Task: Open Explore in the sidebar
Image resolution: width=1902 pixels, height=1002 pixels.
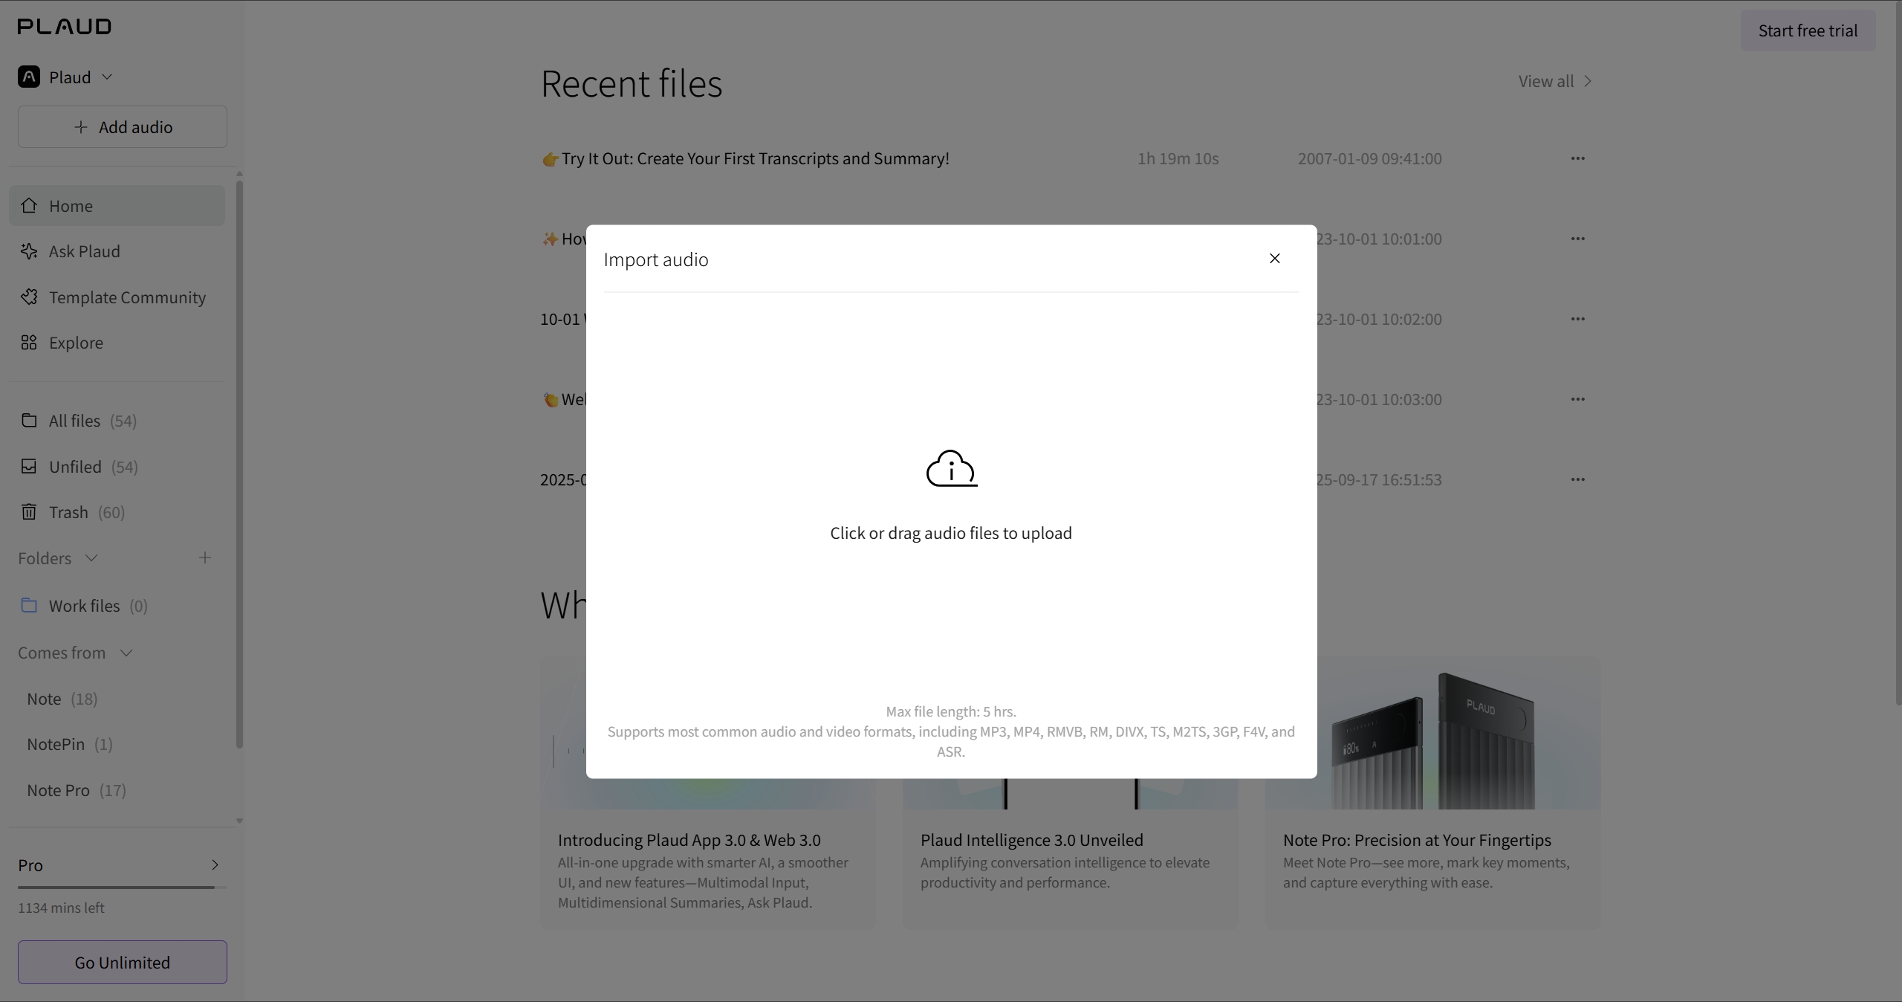Action: tap(117, 343)
